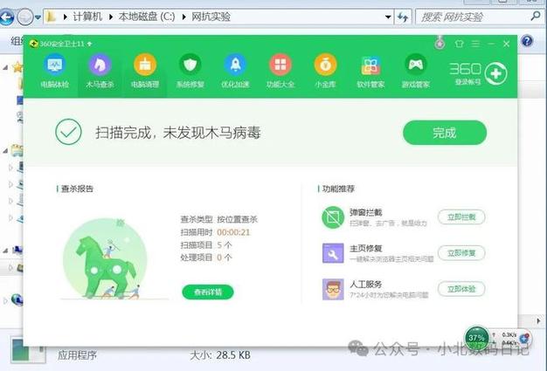Screen dimensions: 547x371
Task: Click the right scroll arrow in Explorer
Action: [x=538, y=320]
